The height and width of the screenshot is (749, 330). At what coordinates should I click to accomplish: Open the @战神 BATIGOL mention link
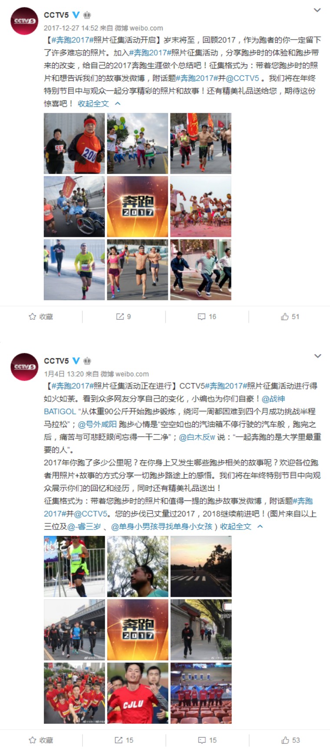(165, 405)
